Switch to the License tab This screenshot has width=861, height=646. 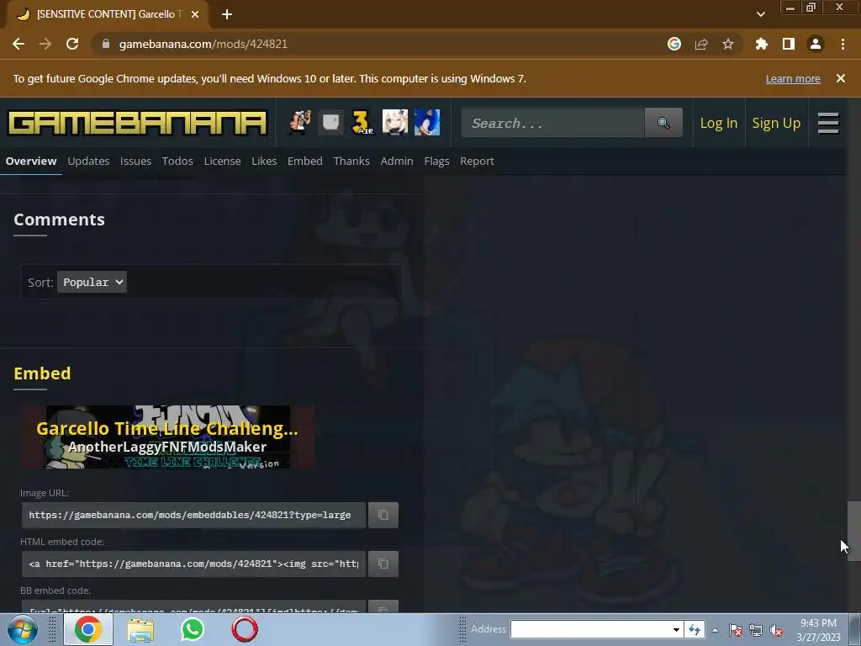(x=222, y=161)
